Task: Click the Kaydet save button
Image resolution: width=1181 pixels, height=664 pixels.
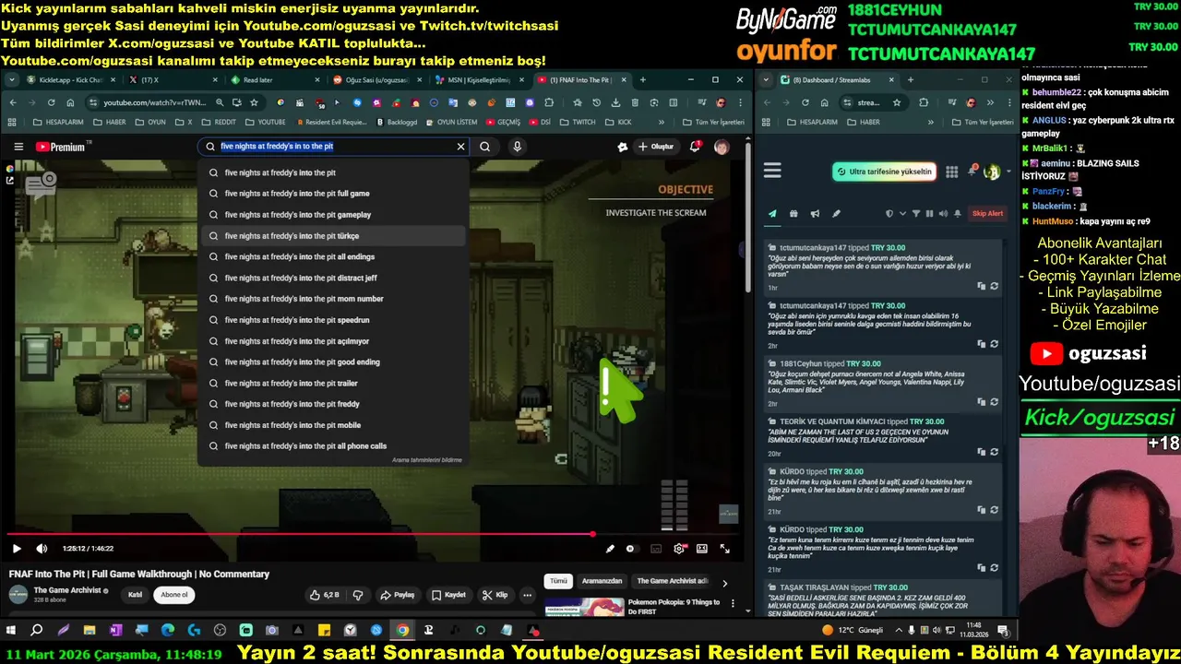Action: [x=448, y=595]
